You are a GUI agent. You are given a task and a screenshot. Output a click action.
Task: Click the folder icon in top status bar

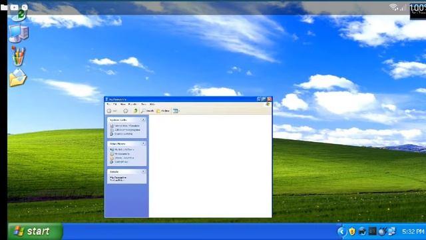point(4,7)
